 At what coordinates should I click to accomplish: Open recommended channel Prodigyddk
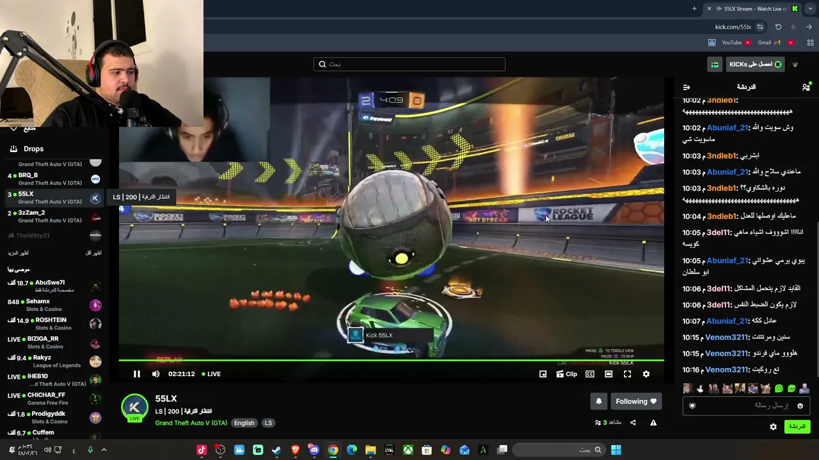click(x=54, y=418)
